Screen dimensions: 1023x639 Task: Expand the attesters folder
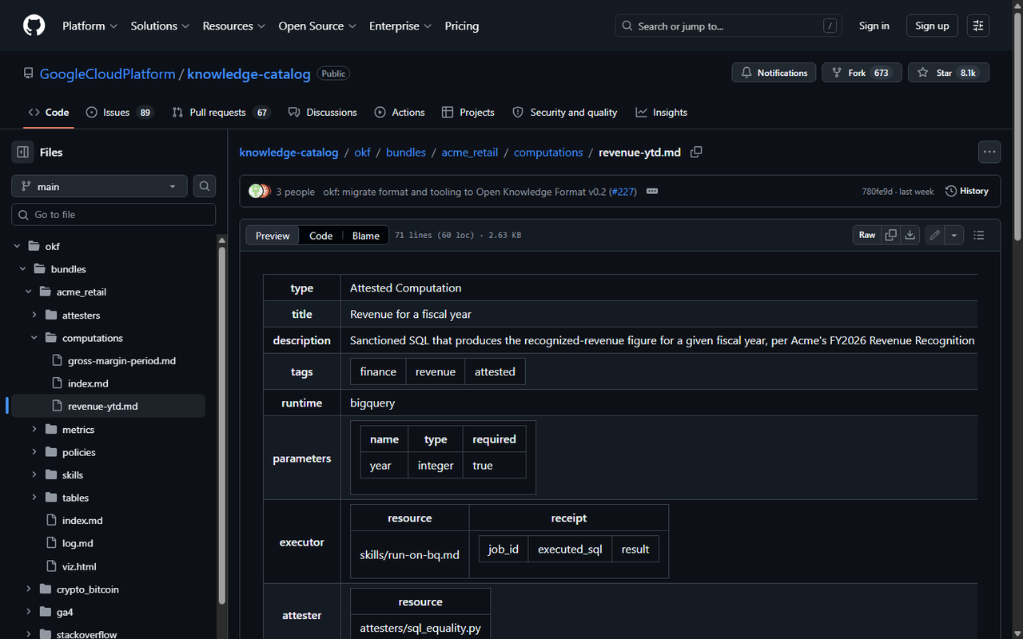pyautogui.click(x=34, y=316)
